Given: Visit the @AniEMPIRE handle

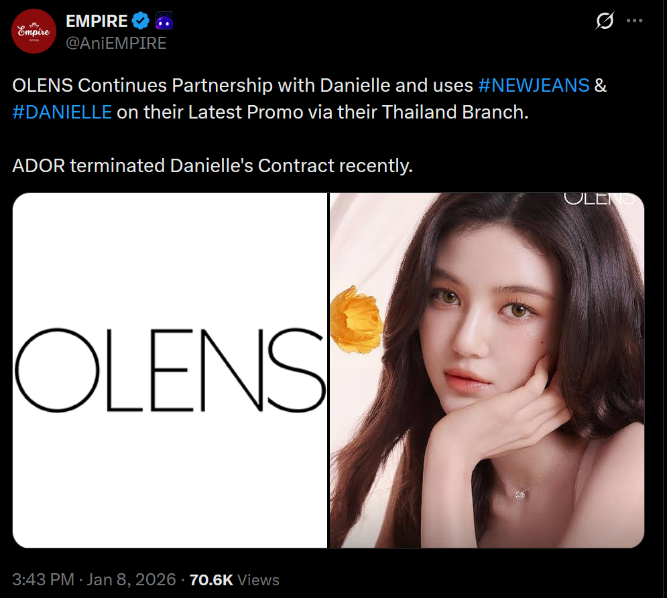Looking at the screenshot, I should [x=116, y=44].
